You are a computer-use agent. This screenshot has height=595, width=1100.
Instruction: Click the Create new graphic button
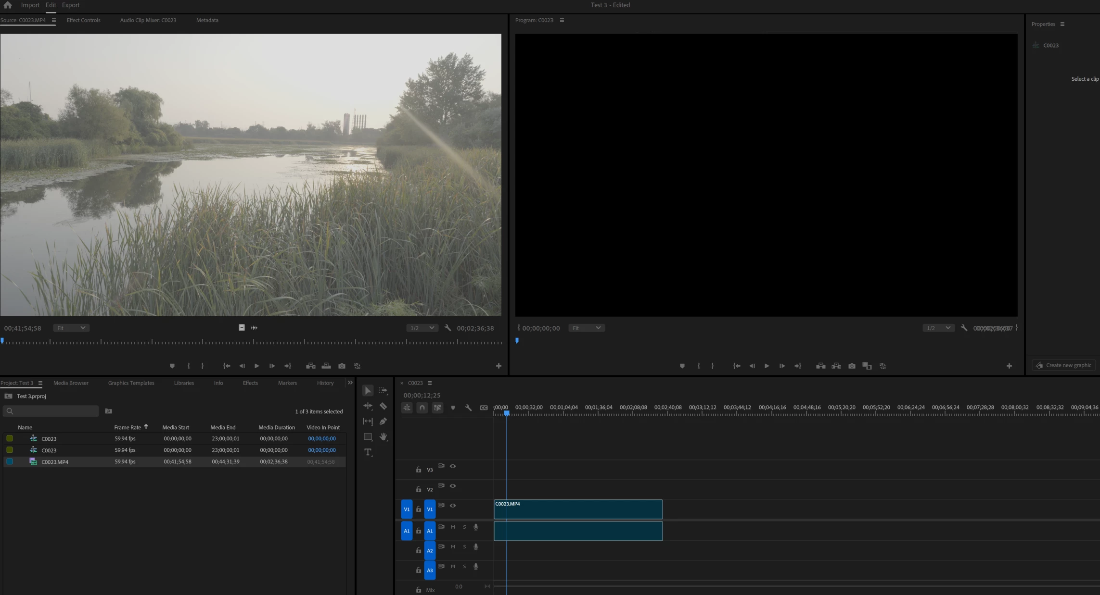[x=1064, y=365]
